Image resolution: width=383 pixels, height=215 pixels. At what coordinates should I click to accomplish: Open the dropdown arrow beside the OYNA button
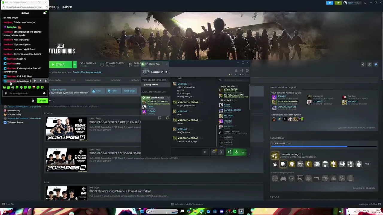pos(75,64)
